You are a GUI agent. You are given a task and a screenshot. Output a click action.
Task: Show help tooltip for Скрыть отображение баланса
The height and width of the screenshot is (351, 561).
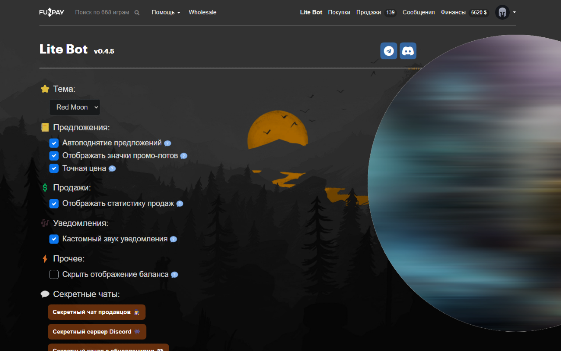tap(174, 275)
